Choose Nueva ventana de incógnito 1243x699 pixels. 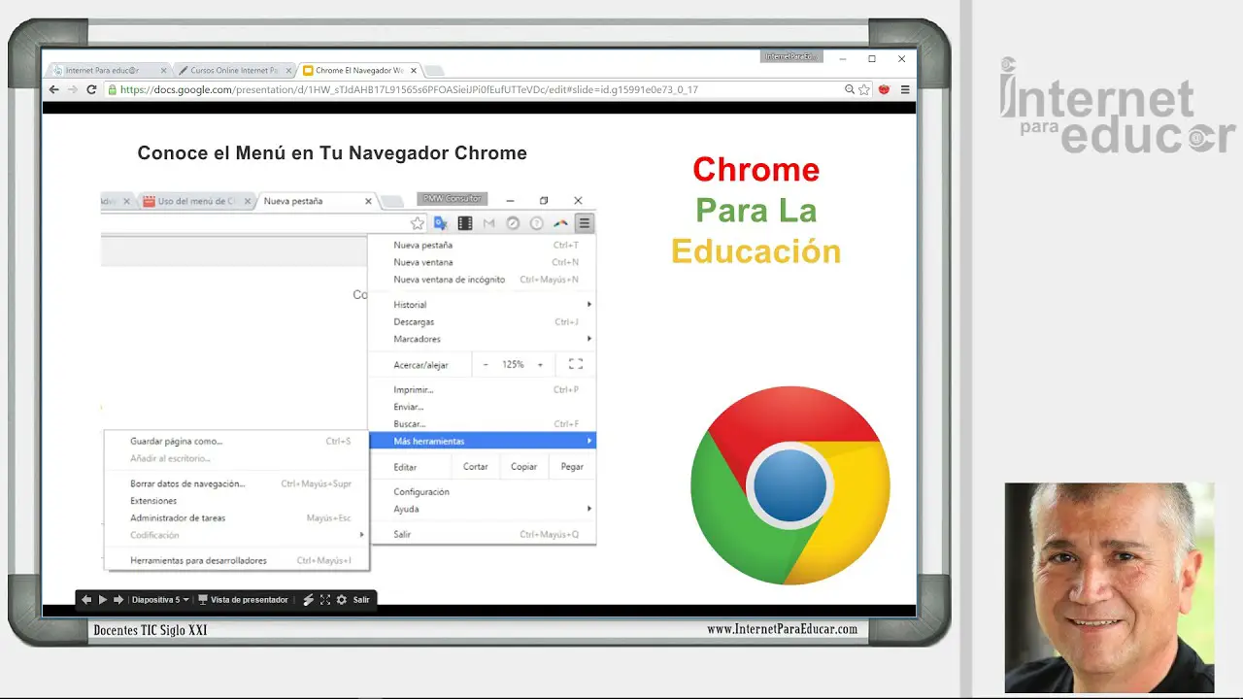pyautogui.click(x=482, y=280)
